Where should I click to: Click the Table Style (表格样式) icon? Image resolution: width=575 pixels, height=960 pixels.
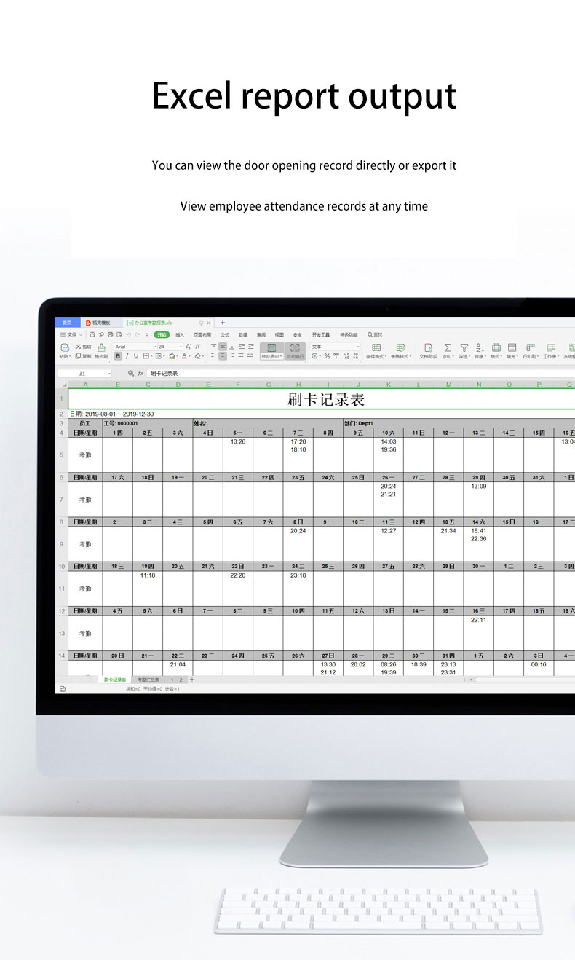pos(400,347)
